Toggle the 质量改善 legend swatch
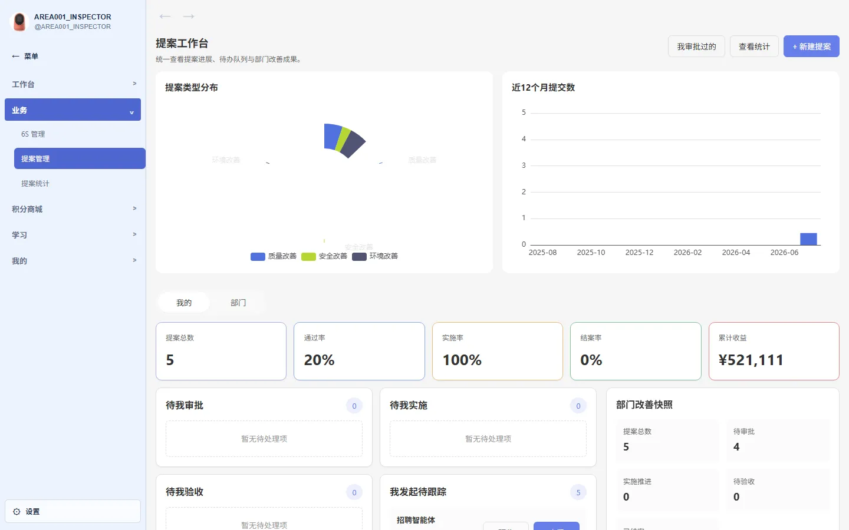849x530 pixels. pyautogui.click(x=258, y=257)
